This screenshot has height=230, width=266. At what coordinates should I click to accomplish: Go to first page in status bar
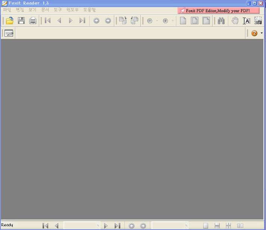(46, 226)
